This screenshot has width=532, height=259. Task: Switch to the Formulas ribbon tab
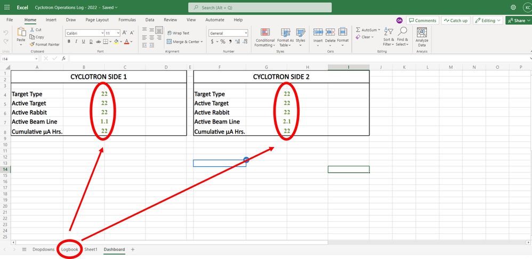pos(127,20)
